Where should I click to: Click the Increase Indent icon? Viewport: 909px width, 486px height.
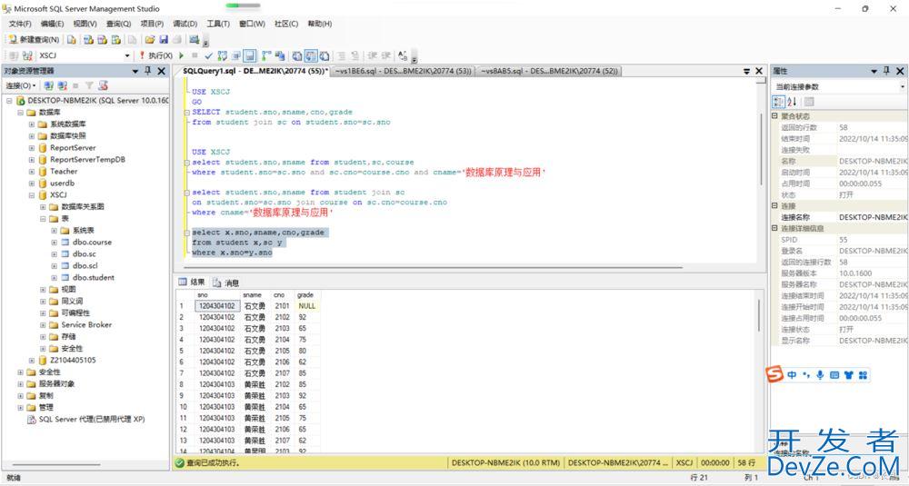pos(385,55)
